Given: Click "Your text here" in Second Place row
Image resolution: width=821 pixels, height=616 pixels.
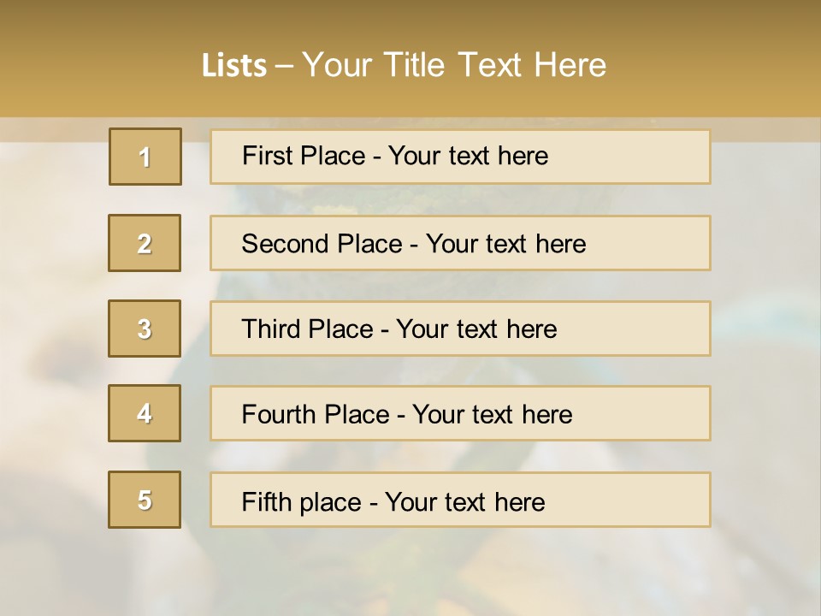Looking at the screenshot, I should (x=505, y=244).
